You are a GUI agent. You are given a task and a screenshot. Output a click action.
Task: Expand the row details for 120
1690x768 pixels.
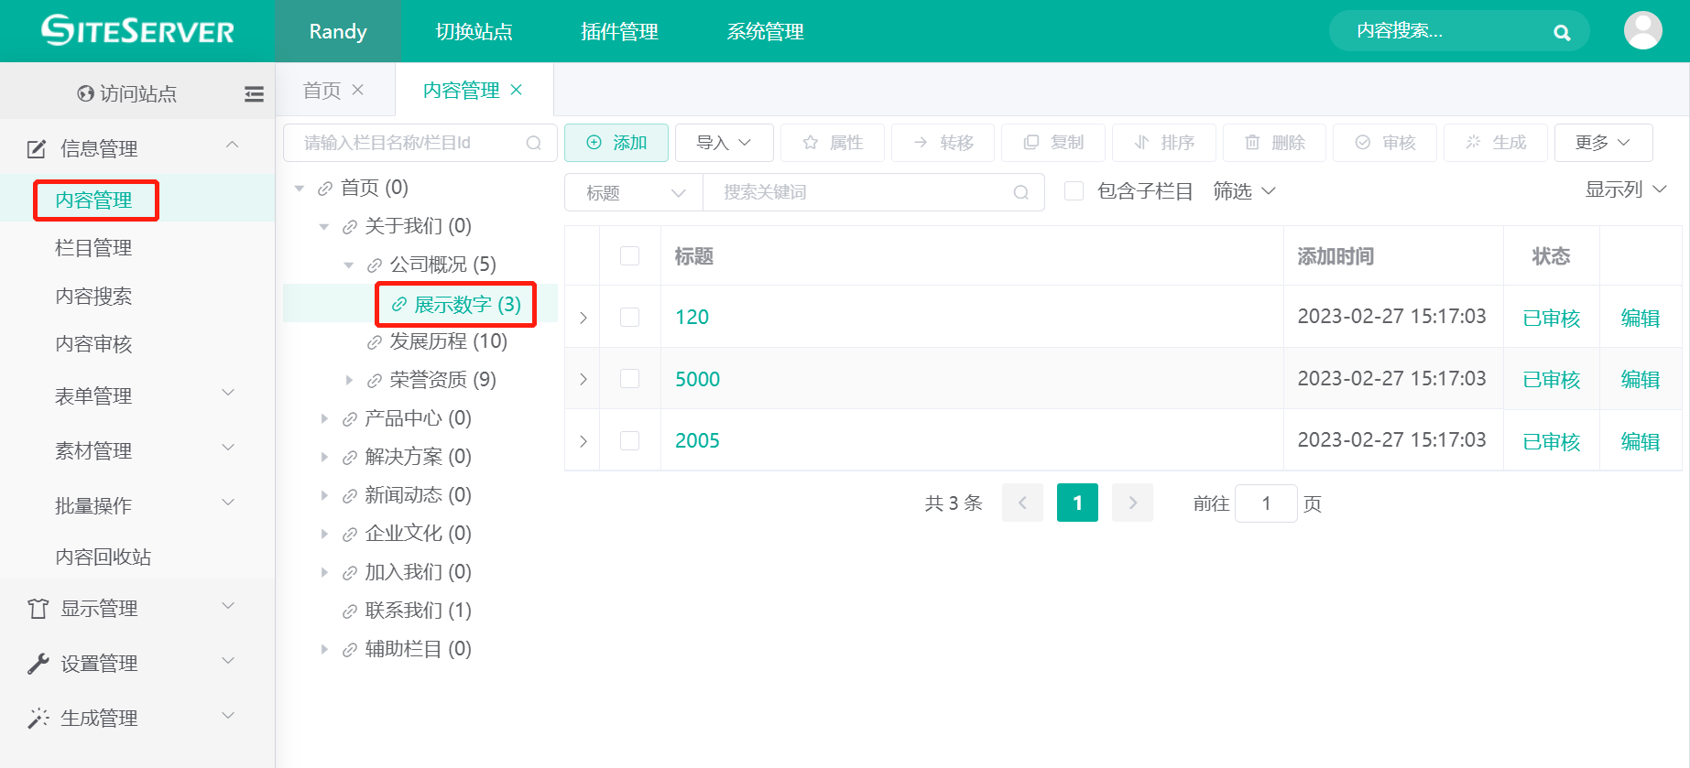583,318
